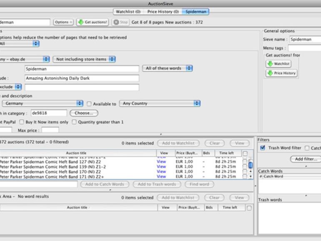
Task: Open the All dropdown under search options
Action: pyautogui.click(x=19, y=44)
